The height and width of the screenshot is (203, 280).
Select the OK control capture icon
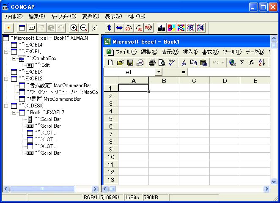(x=32, y=28)
